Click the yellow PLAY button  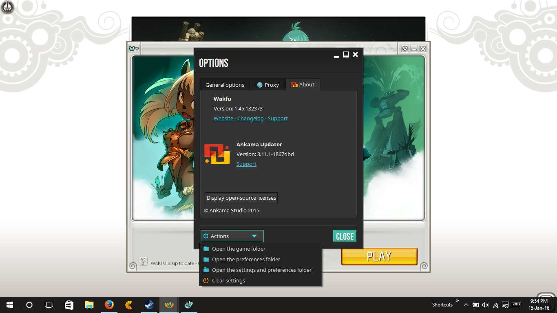(379, 256)
